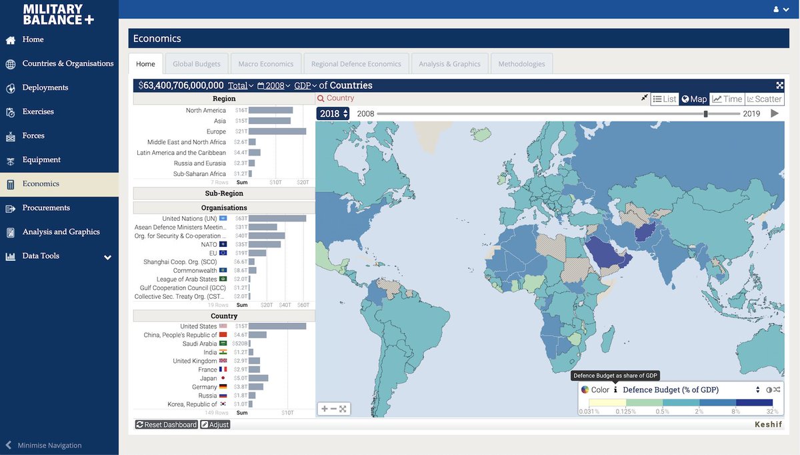Select the Europe region row
The image size is (800, 455).
tap(224, 131)
